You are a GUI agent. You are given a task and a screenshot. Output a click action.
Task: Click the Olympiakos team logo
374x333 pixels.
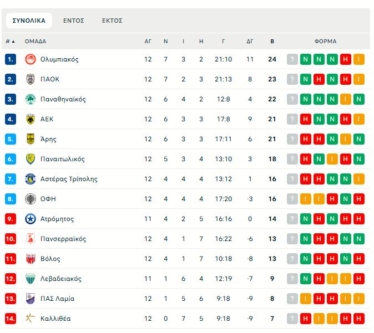31,59
